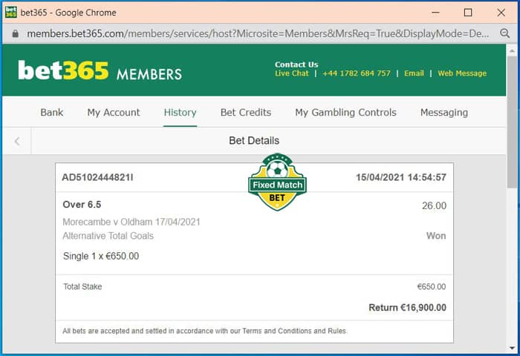Click the vertical scrollbar thumb
This screenshot has height=356, width=520.
click(x=513, y=122)
